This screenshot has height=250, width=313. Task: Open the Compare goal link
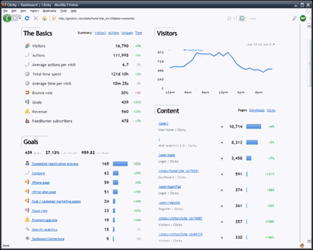click(x=38, y=173)
